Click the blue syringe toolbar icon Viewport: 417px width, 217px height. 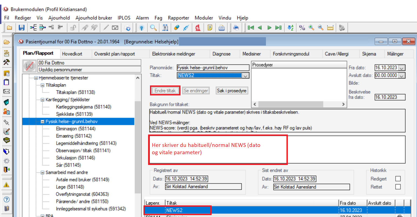point(186,27)
